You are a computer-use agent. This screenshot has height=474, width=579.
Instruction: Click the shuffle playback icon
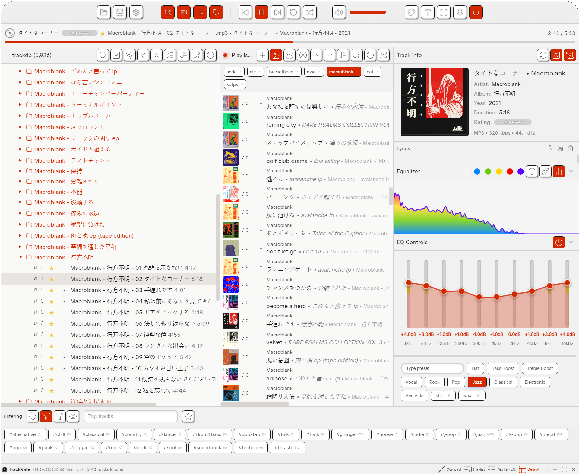pyautogui.click(x=310, y=12)
